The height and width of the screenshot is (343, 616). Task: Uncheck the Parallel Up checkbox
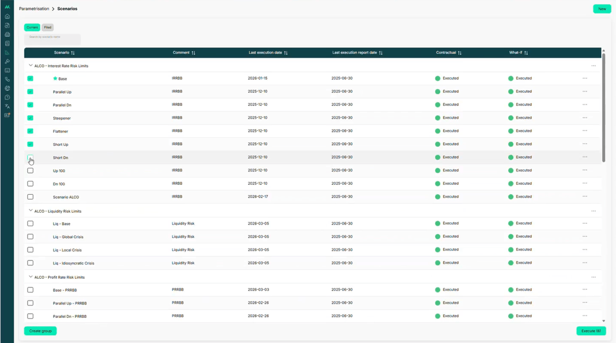(x=30, y=91)
